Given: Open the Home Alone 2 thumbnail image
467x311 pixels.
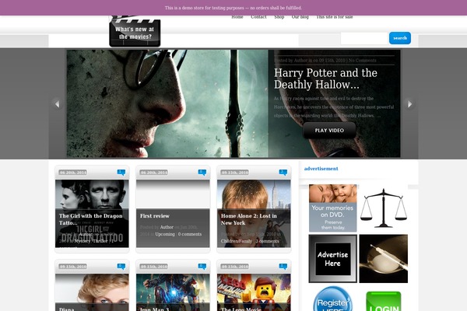Looking at the screenshot, I should (x=254, y=213).
